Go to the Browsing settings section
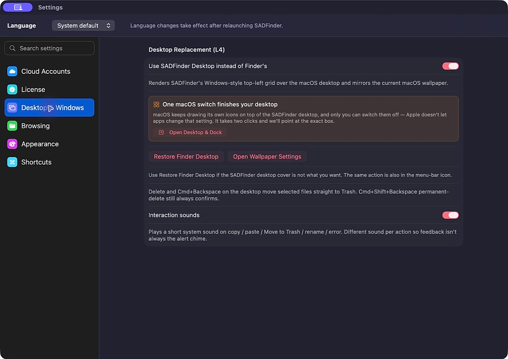The width and height of the screenshot is (508, 359). (x=49, y=126)
